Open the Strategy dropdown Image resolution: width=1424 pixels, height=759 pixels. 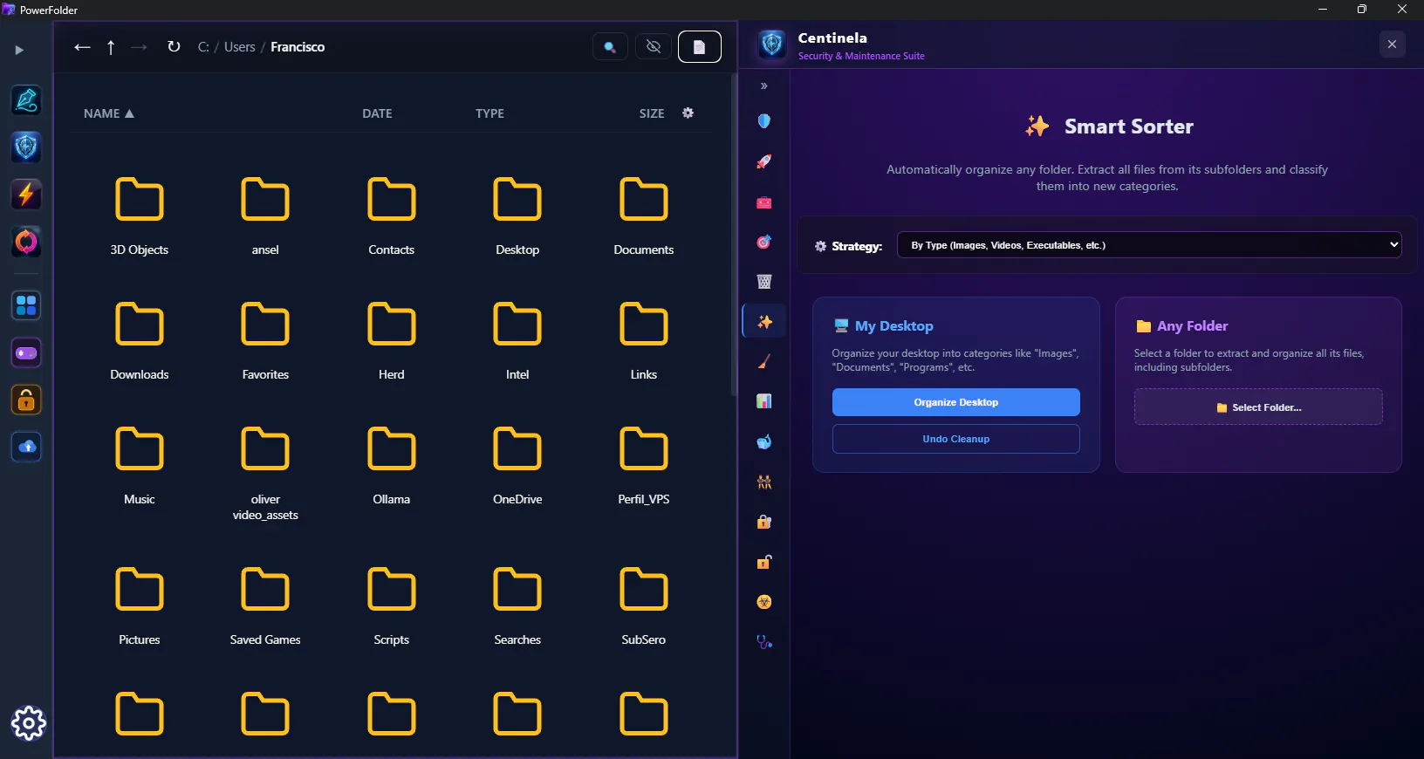coord(1149,245)
